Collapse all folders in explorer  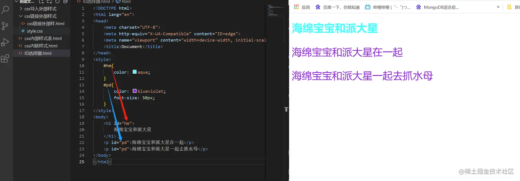[x=65, y=2]
